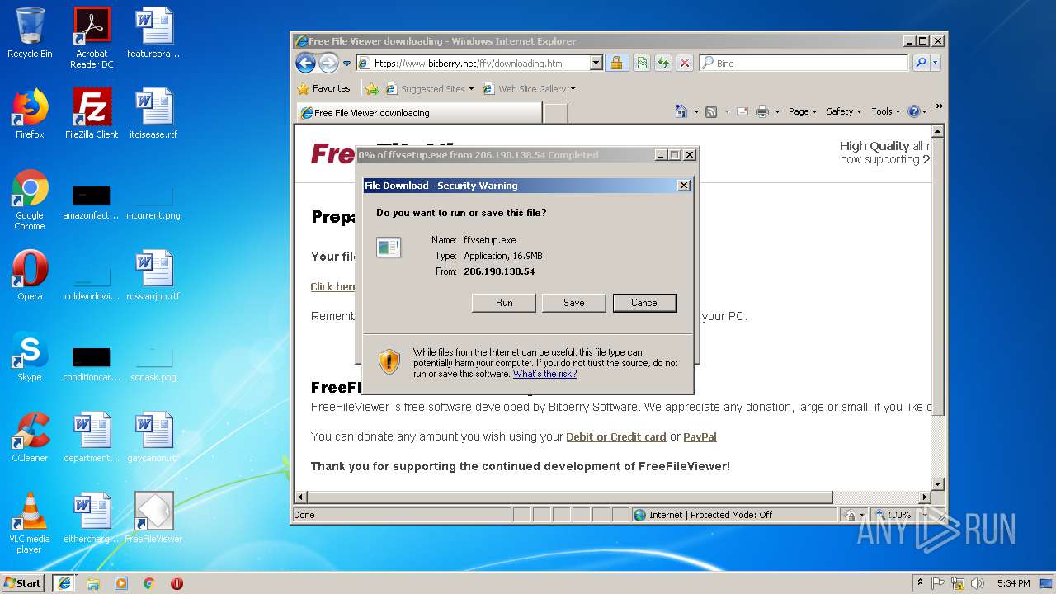The height and width of the screenshot is (594, 1056).
Task: Click the Opera taskbar icon
Action: pos(177,583)
